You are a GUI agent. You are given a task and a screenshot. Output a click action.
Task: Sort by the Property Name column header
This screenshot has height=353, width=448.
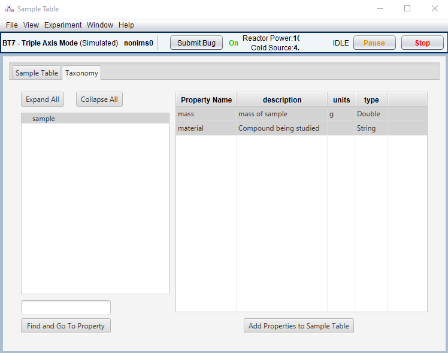point(206,100)
